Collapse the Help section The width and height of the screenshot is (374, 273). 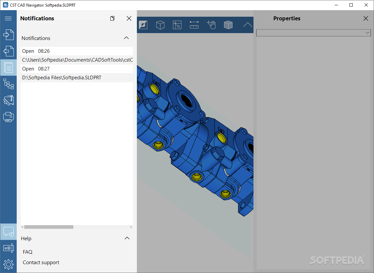[127, 238]
